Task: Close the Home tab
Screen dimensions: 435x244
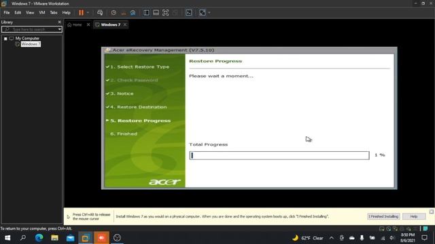Action: click(x=88, y=24)
